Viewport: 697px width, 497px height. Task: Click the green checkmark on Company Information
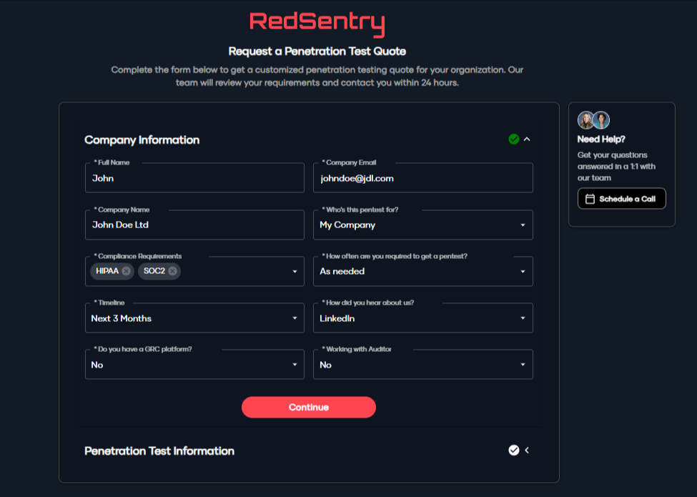click(513, 139)
